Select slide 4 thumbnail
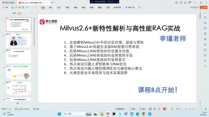The width and height of the screenshot is (209, 117). [19, 73]
